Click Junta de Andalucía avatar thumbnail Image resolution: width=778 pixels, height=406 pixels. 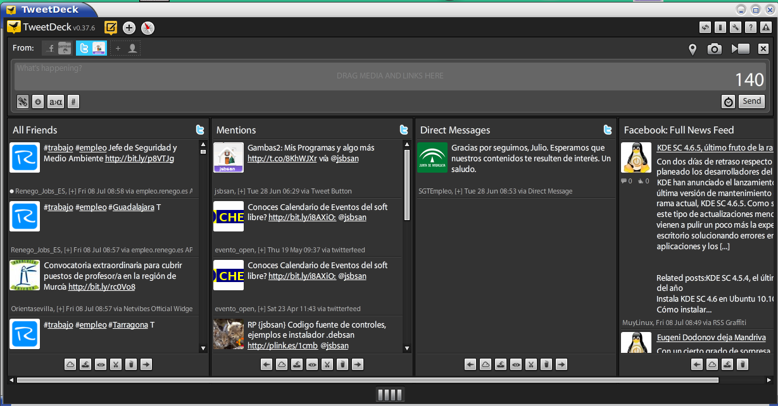(x=432, y=157)
